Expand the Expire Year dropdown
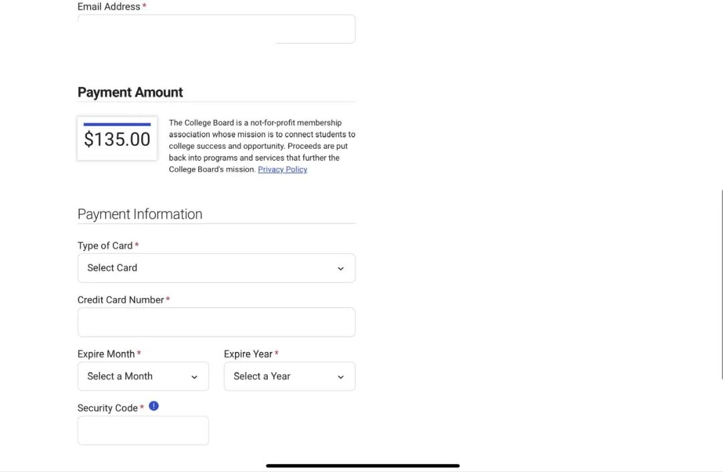723x472 pixels. pyautogui.click(x=289, y=376)
